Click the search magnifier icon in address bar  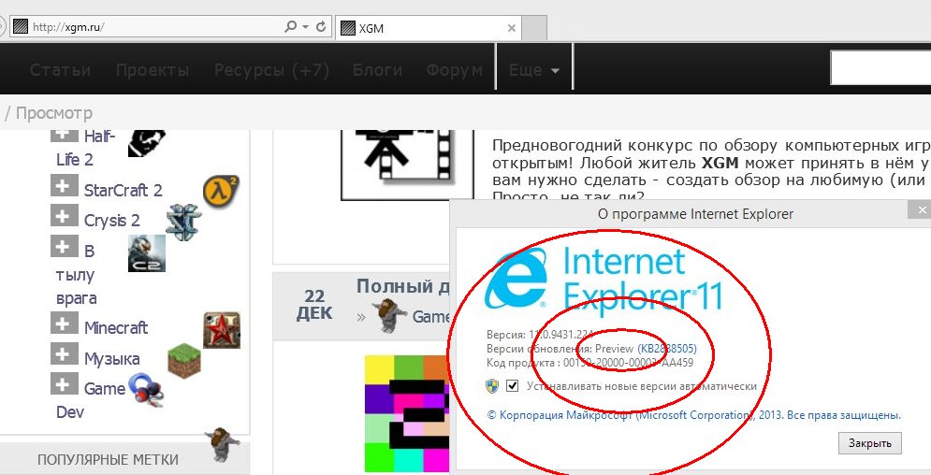point(291,27)
